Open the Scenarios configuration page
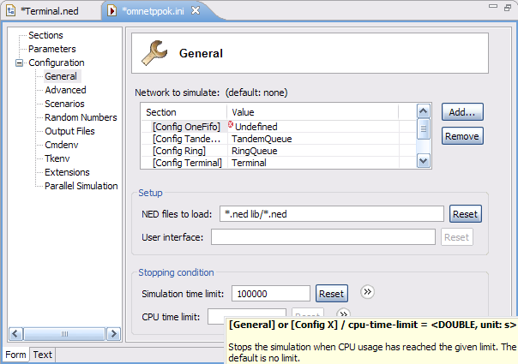 [65, 104]
